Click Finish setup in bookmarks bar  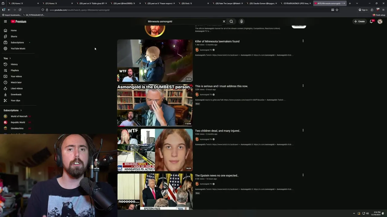point(379,15)
